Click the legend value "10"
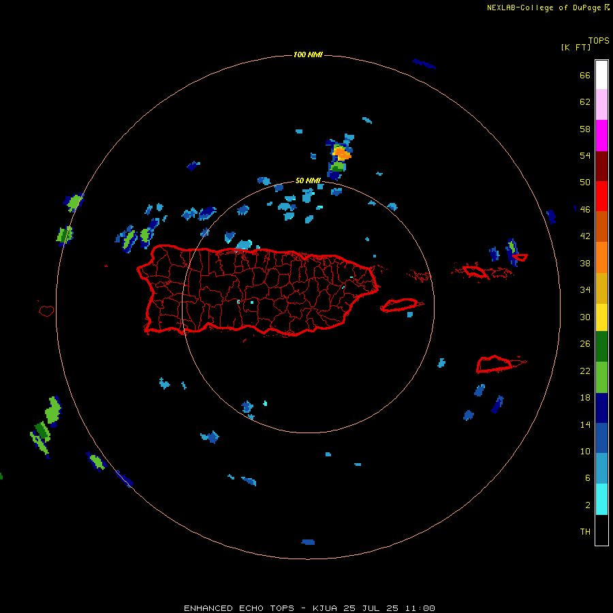 click(x=585, y=452)
